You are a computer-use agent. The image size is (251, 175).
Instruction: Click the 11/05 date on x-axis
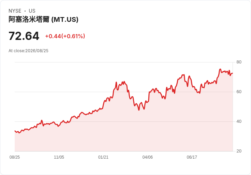[x=59, y=157]
